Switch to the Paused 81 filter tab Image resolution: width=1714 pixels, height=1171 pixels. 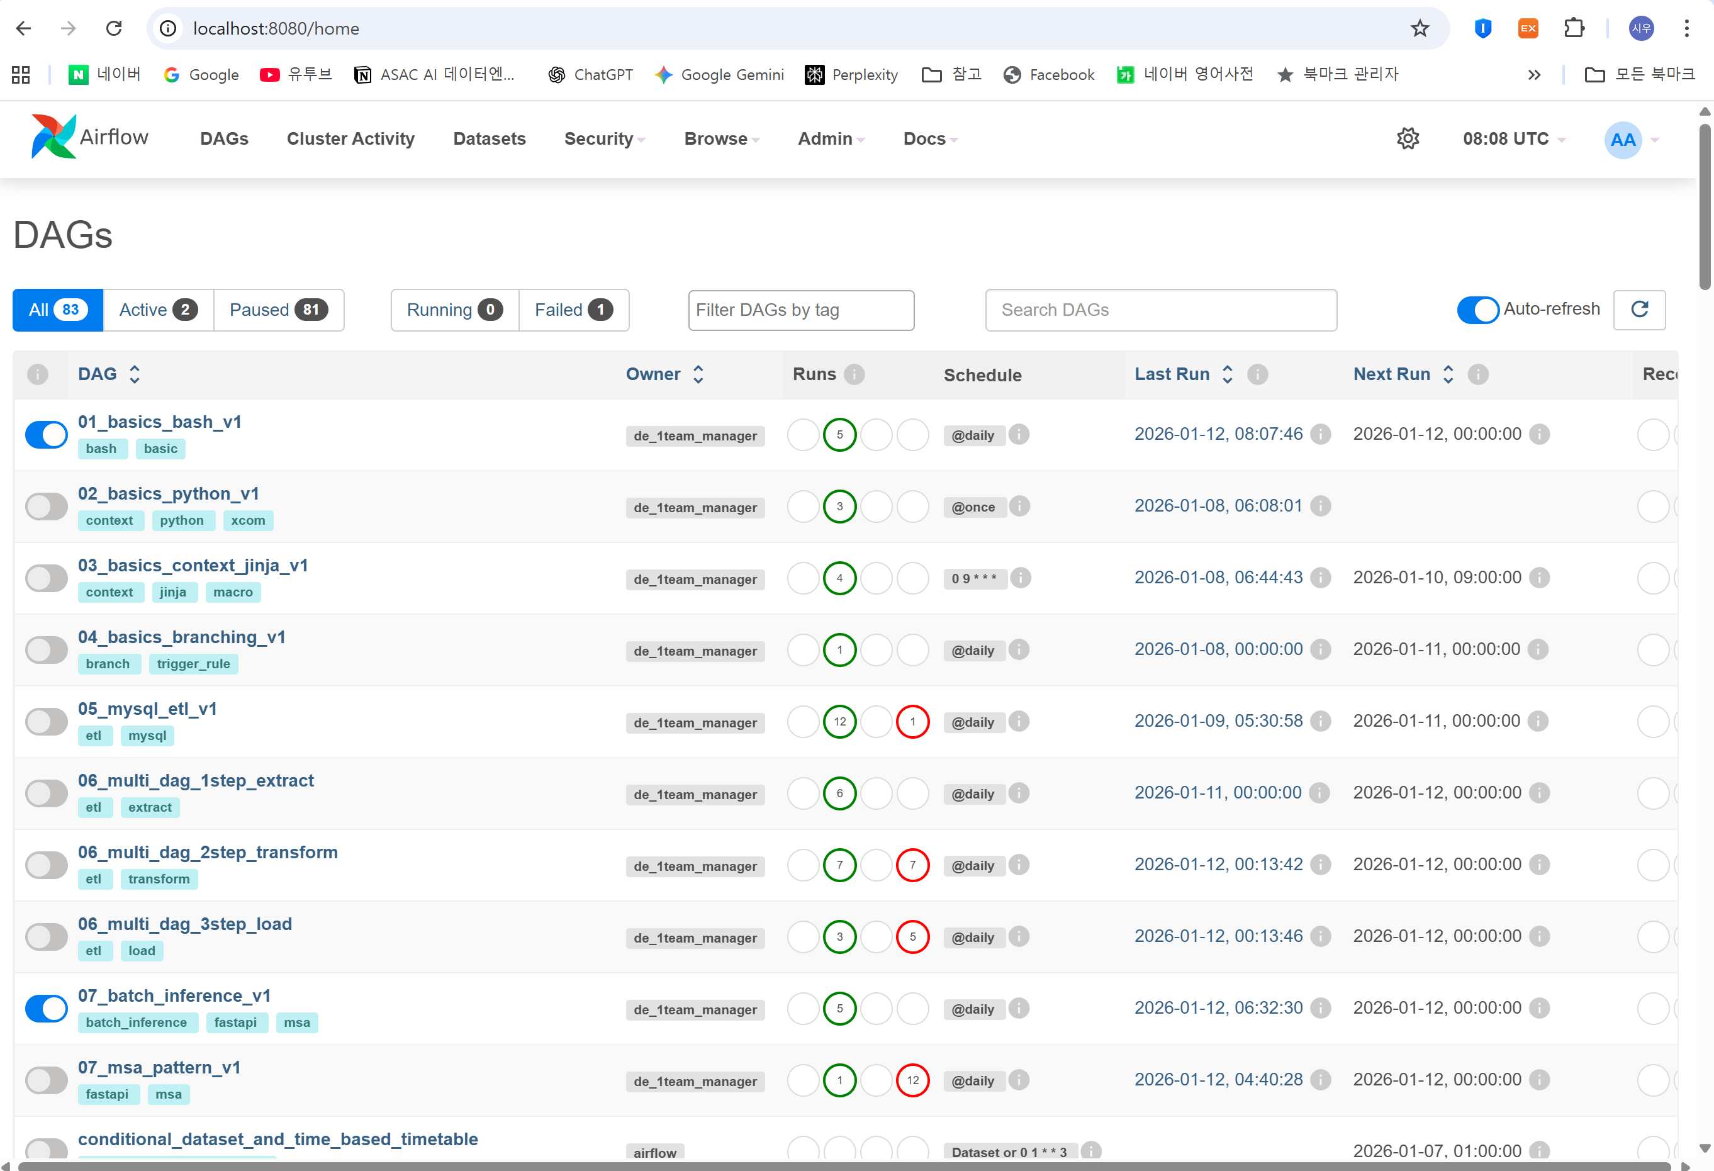[278, 310]
